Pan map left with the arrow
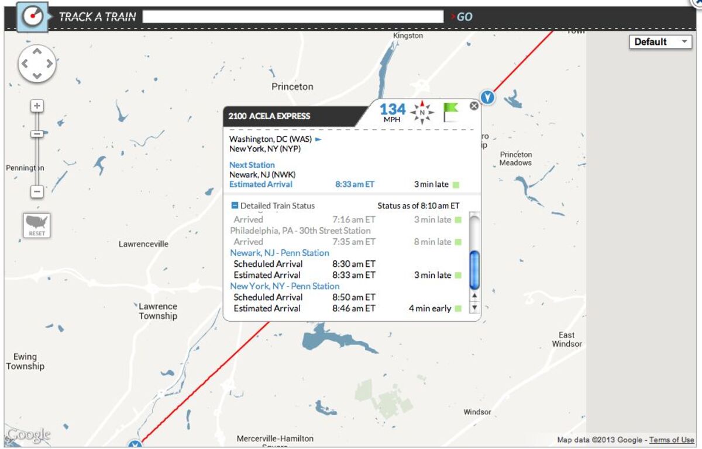Viewport: 702px width, 449px height. [x=25, y=64]
